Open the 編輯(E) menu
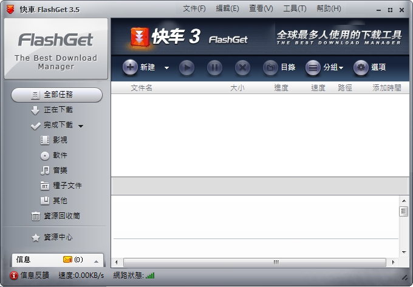Image resolution: width=413 pixels, height=287 pixels. point(227,8)
